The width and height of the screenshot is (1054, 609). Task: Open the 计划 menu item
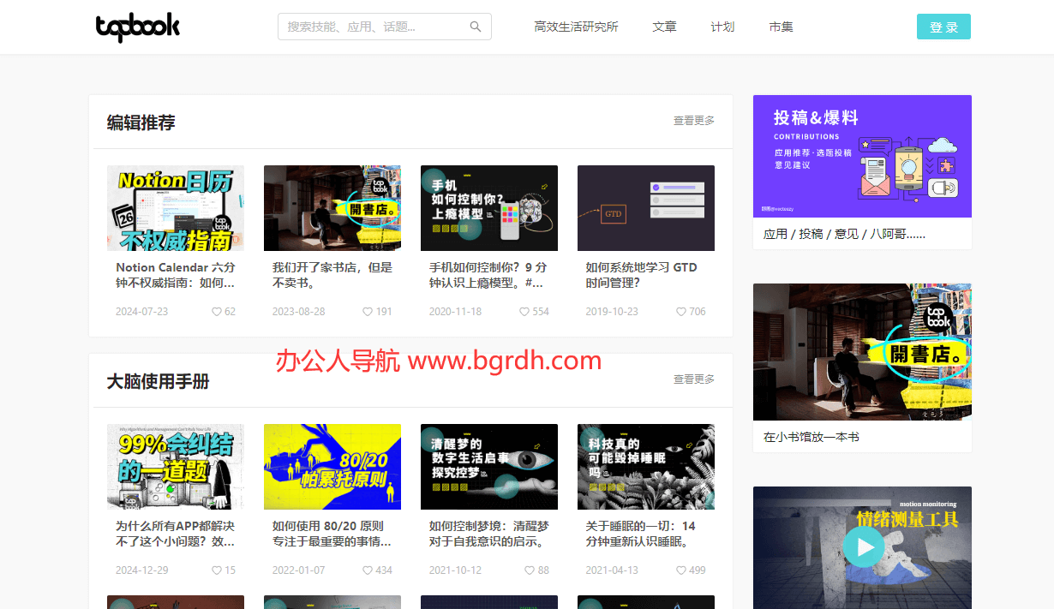click(x=722, y=27)
